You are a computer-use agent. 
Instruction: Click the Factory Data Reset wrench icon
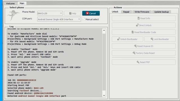[x=134, y=53]
